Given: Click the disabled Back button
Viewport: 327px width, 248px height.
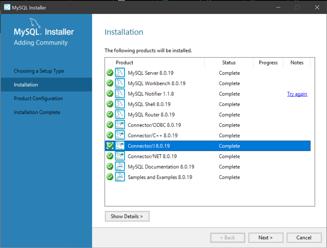Looking at the screenshot, I should point(227,237).
